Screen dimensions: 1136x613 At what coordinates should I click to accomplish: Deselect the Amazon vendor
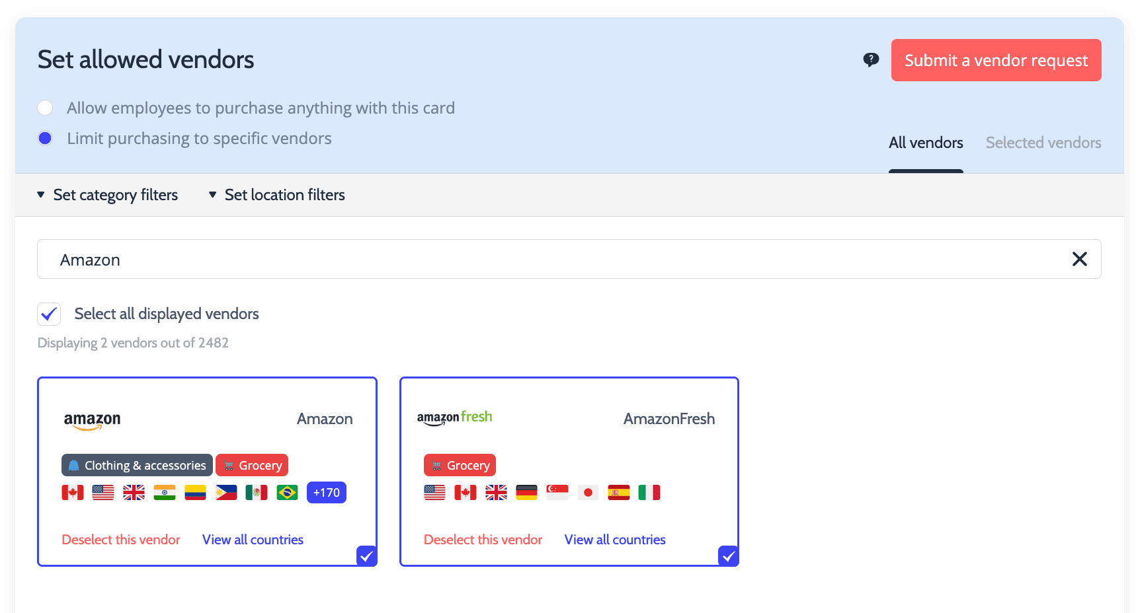click(x=121, y=540)
